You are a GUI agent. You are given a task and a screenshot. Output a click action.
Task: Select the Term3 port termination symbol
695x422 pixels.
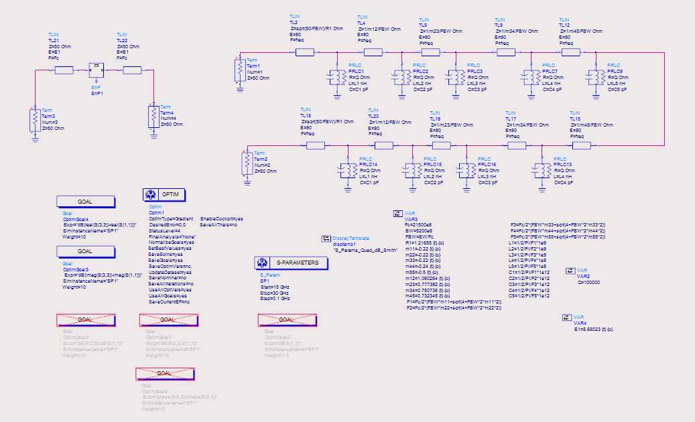(x=34, y=121)
